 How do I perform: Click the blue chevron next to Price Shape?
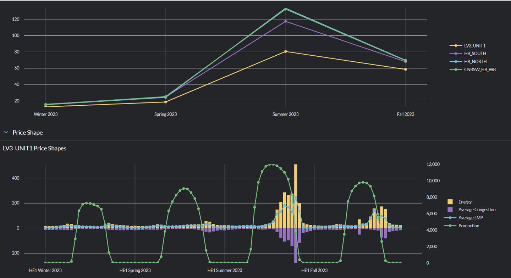click(6, 132)
